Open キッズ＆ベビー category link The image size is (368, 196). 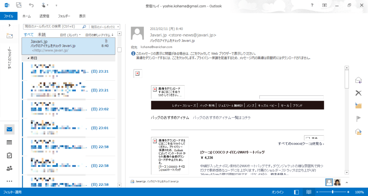coord(267,105)
